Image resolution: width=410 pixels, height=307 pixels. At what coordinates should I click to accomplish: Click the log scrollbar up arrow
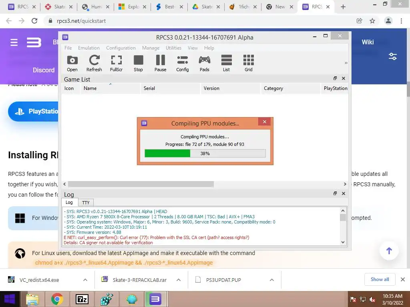point(343,210)
